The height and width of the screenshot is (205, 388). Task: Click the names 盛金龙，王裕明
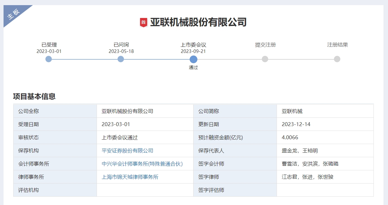(300, 151)
